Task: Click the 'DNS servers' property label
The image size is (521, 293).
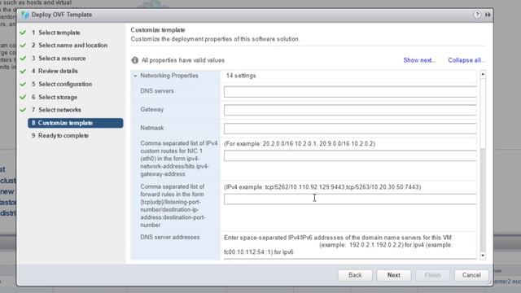Action: click(157, 91)
